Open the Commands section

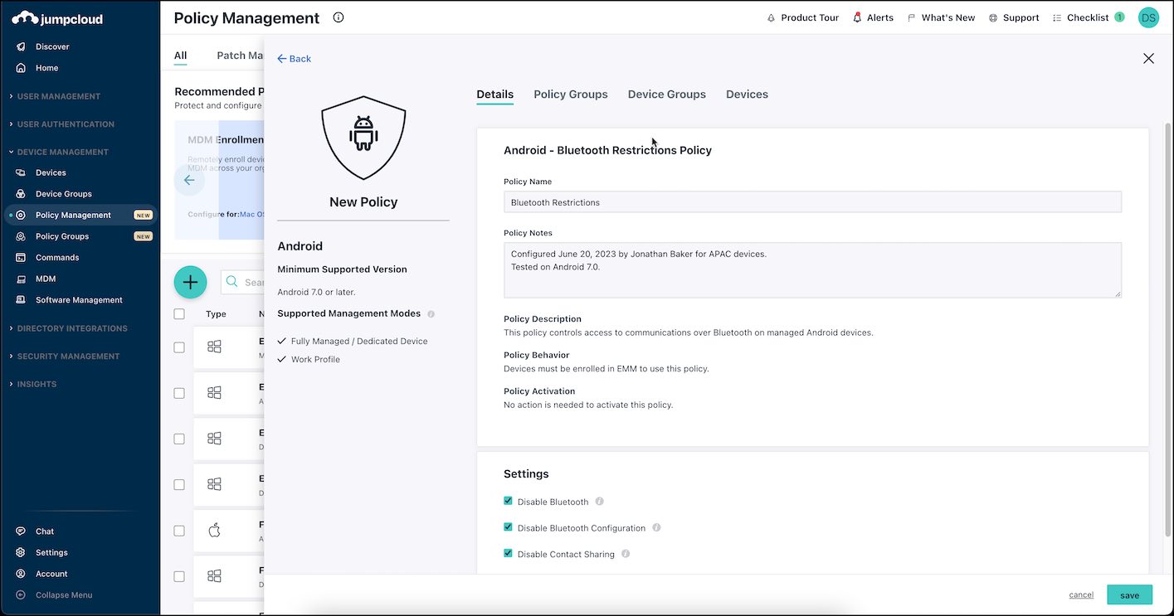58,257
